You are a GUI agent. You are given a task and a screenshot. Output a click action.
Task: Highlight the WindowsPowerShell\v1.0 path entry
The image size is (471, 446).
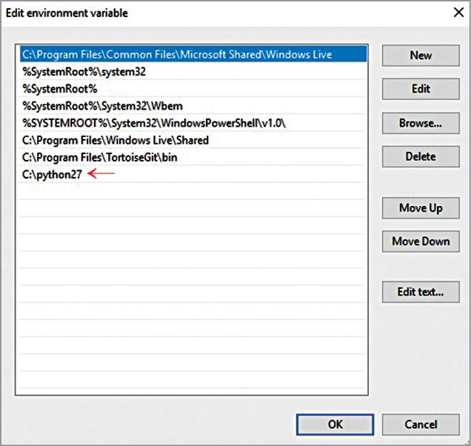point(154,123)
